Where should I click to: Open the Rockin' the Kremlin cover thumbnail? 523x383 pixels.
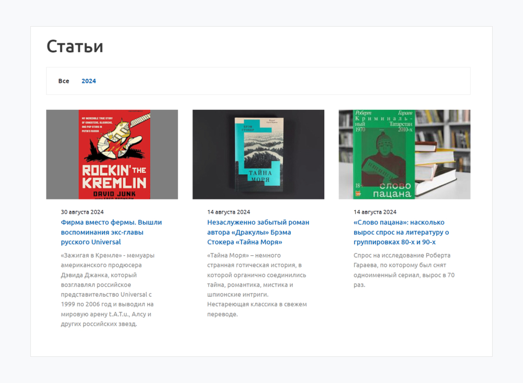click(112, 154)
